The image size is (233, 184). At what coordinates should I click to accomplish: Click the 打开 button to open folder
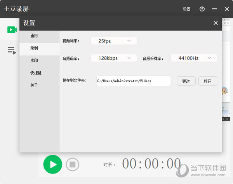[208, 81]
